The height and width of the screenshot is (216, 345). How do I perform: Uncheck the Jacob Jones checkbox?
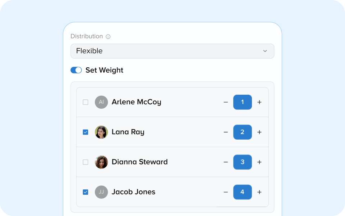point(86,192)
